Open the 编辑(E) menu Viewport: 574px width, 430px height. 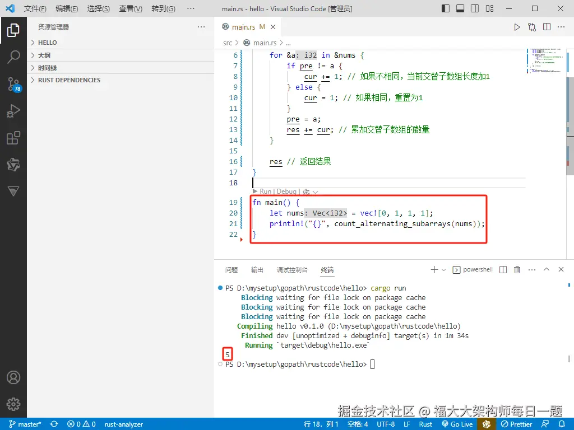pos(67,8)
